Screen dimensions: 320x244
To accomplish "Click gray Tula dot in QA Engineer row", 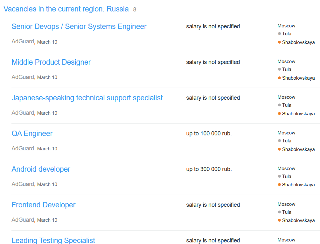I will point(279,140).
